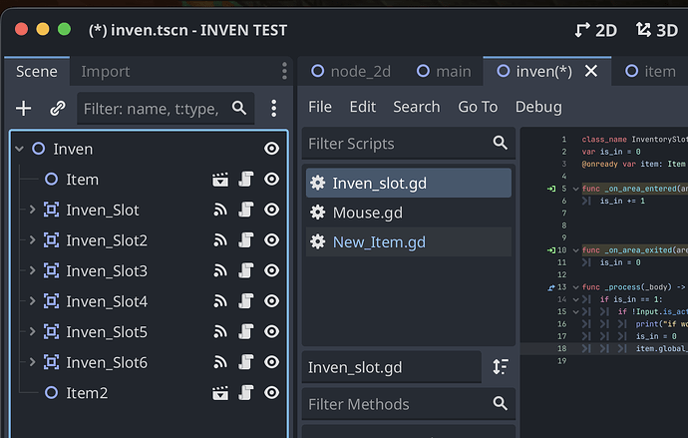Open the Go To menu
Viewport: 688px width, 438px height.
coord(478,107)
